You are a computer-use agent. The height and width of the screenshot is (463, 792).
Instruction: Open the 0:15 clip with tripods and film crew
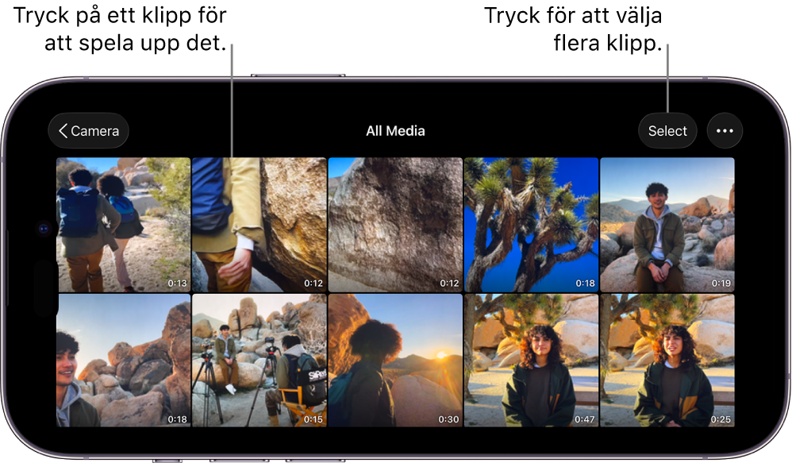tap(260, 361)
